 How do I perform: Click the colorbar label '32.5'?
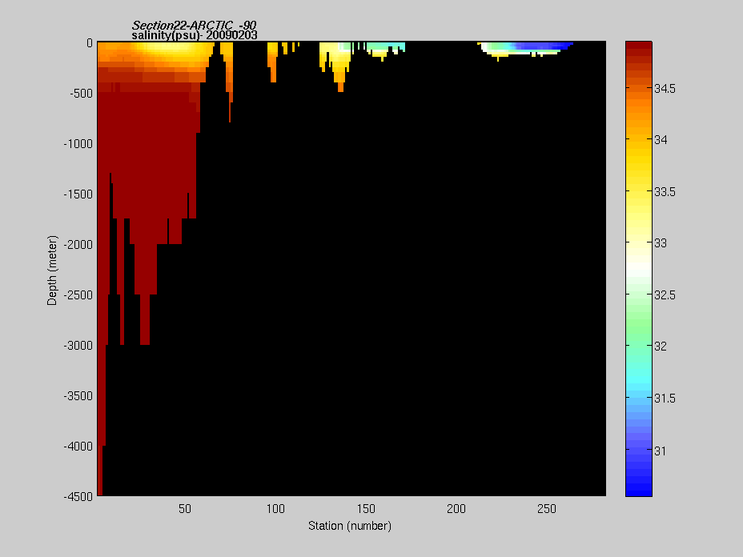[x=665, y=295]
